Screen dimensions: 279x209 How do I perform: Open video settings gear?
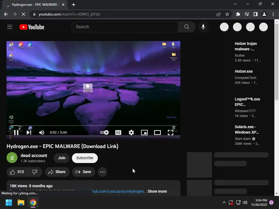(131, 133)
